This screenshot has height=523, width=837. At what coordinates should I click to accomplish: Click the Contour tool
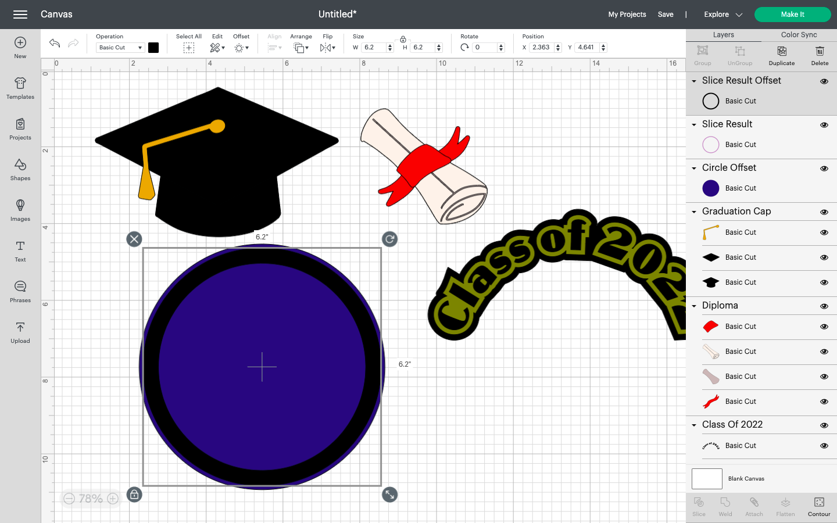pyautogui.click(x=819, y=506)
